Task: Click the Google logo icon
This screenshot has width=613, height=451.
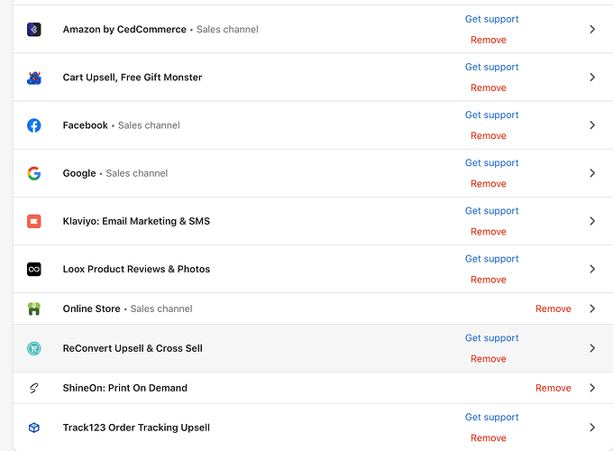Action: (x=34, y=173)
